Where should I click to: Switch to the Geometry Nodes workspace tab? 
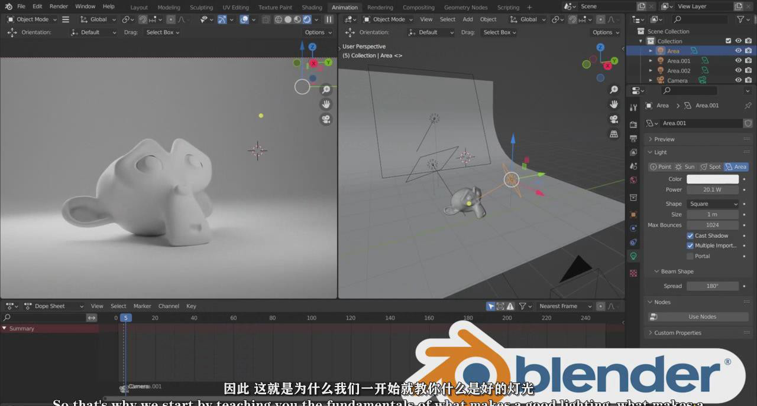coord(466,8)
